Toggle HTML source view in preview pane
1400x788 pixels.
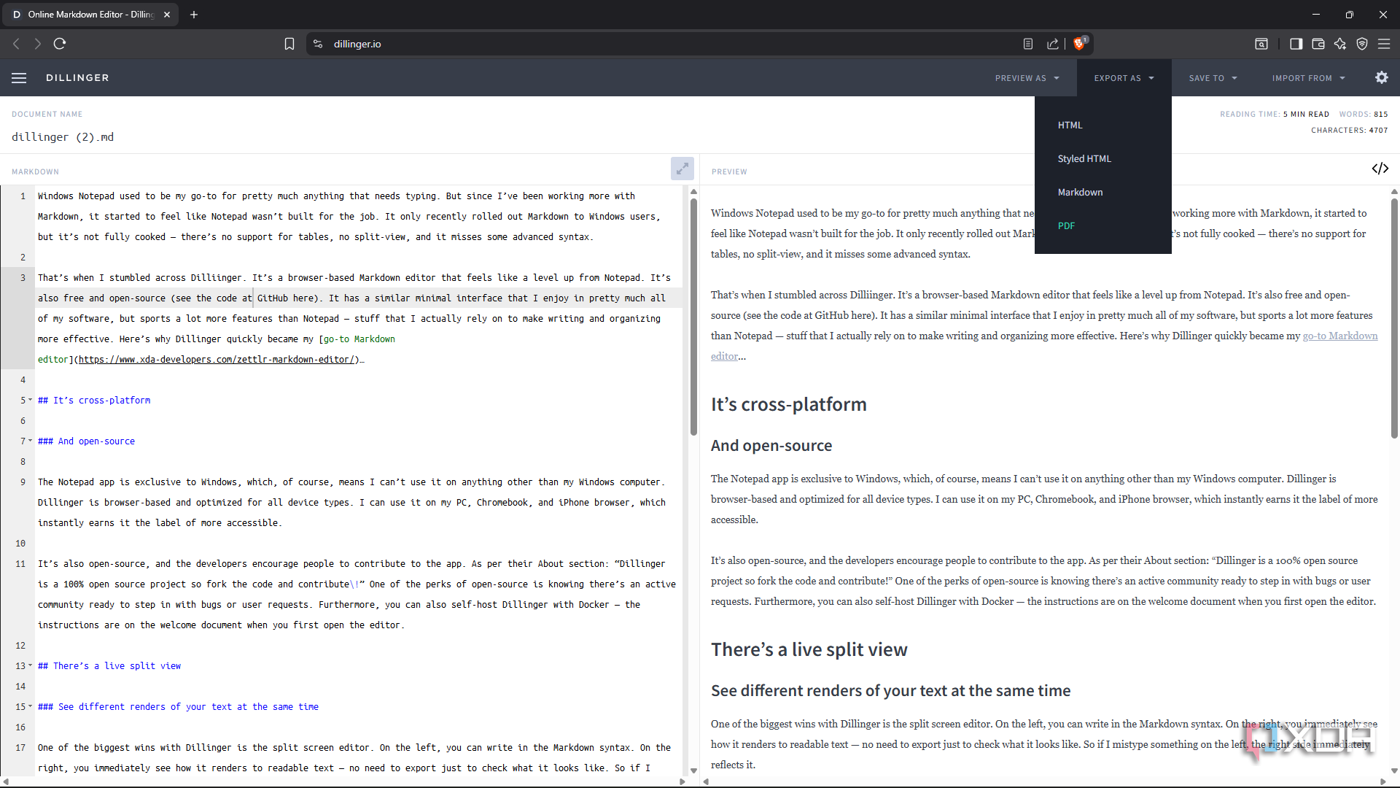(1380, 169)
